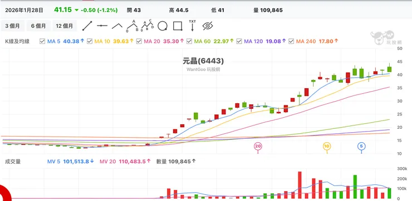Click the low price 低 41
The width and height of the screenshot is (412, 201).
point(218,10)
